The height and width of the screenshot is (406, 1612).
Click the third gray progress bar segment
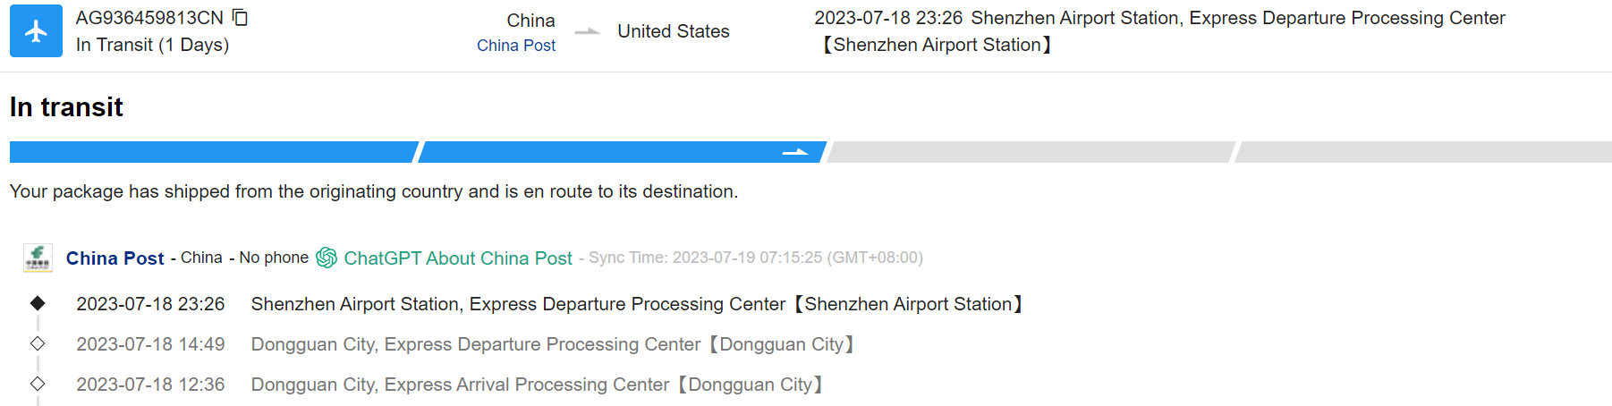pos(1031,152)
